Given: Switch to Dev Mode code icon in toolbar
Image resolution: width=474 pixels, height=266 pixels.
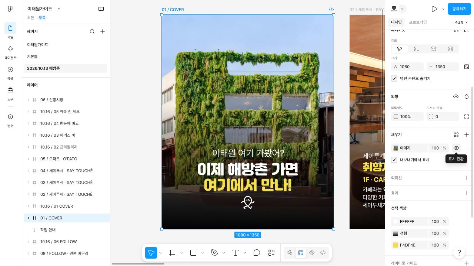Looking at the screenshot, I should click(323, 253).
